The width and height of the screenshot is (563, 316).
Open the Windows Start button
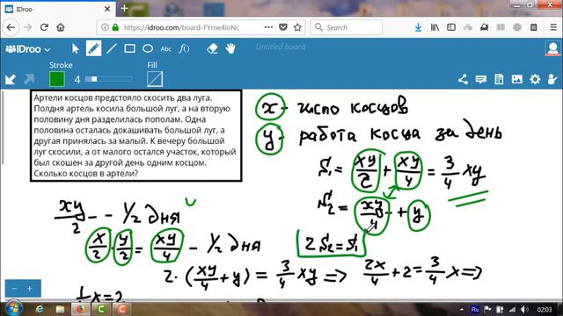click(14, 308)
